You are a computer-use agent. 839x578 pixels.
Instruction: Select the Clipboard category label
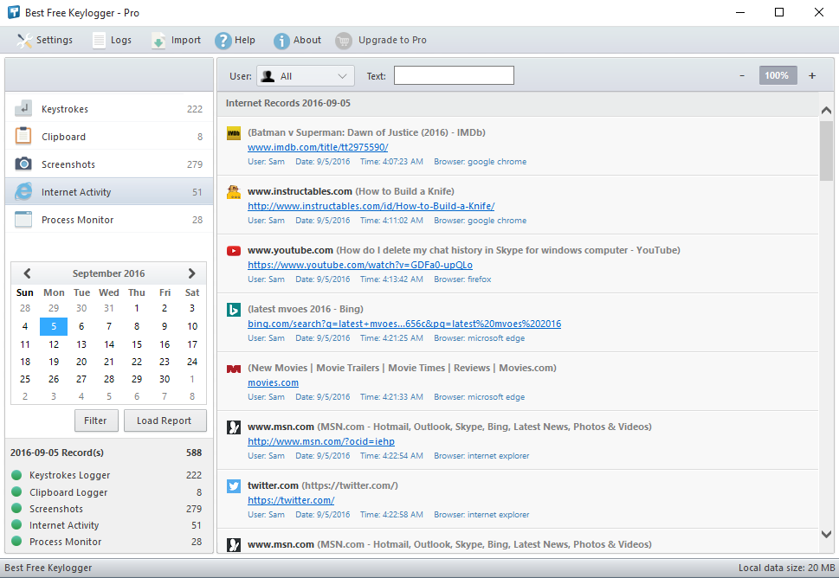point(64,137)
